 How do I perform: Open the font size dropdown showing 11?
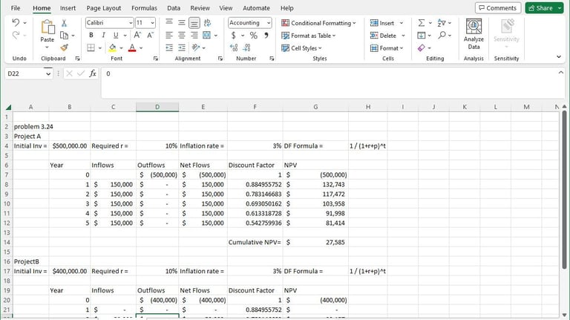[x=152, y=23]
